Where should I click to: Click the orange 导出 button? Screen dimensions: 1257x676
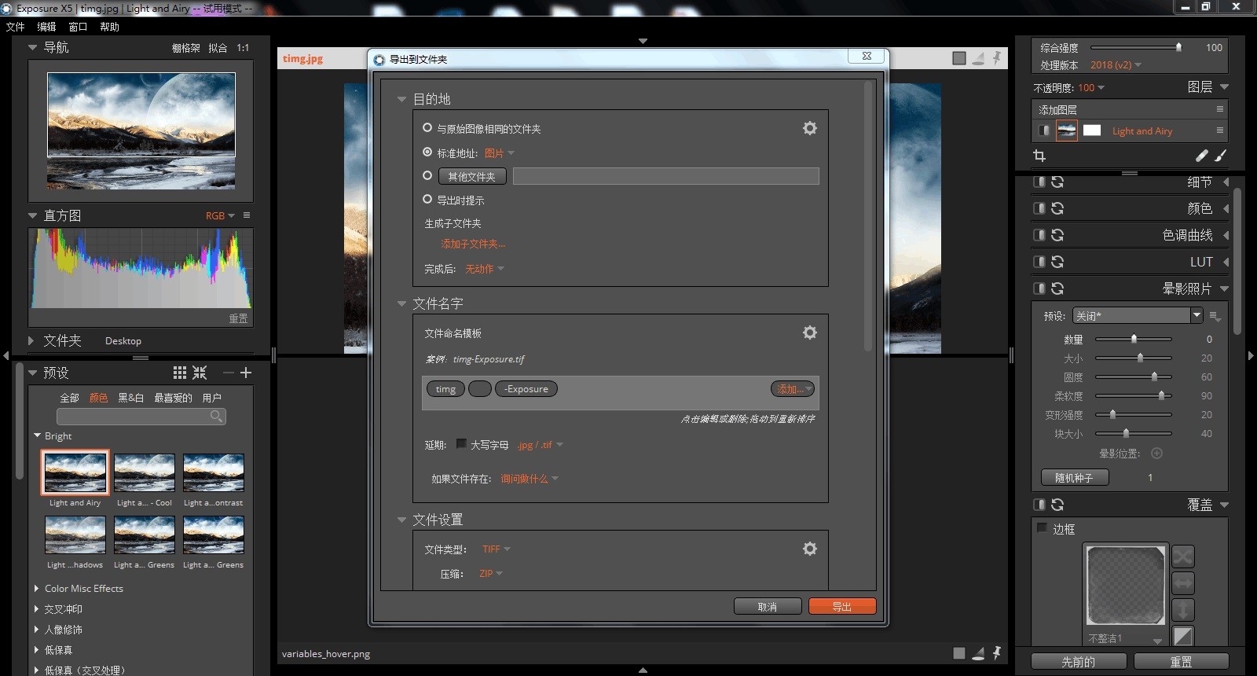click(x=842, y=607)
